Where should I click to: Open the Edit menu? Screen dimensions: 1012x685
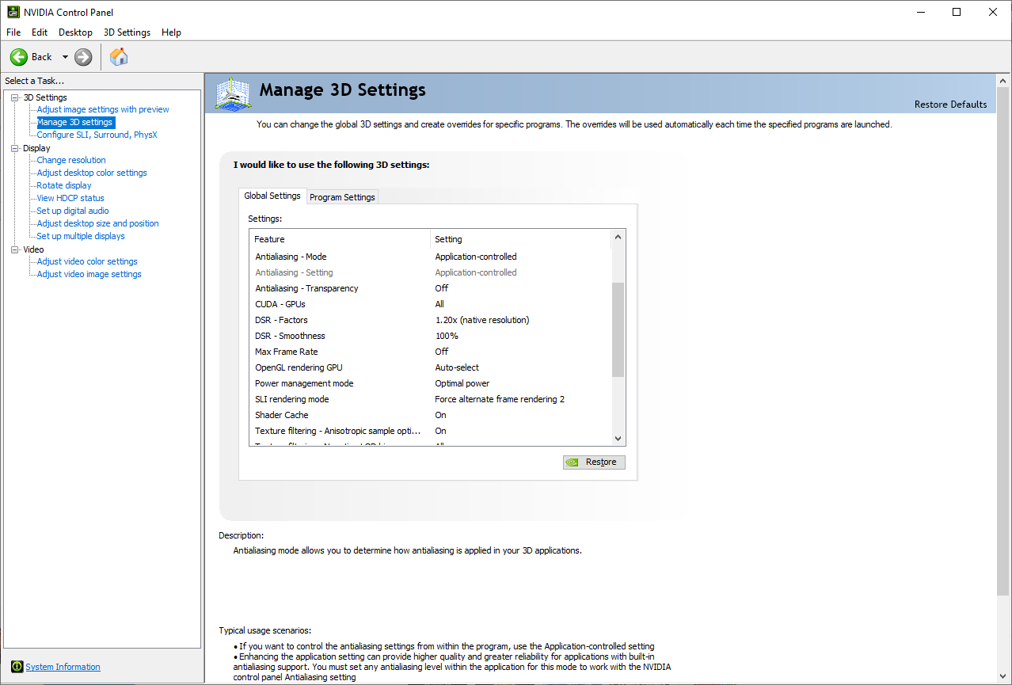click(x=40, y=32)
